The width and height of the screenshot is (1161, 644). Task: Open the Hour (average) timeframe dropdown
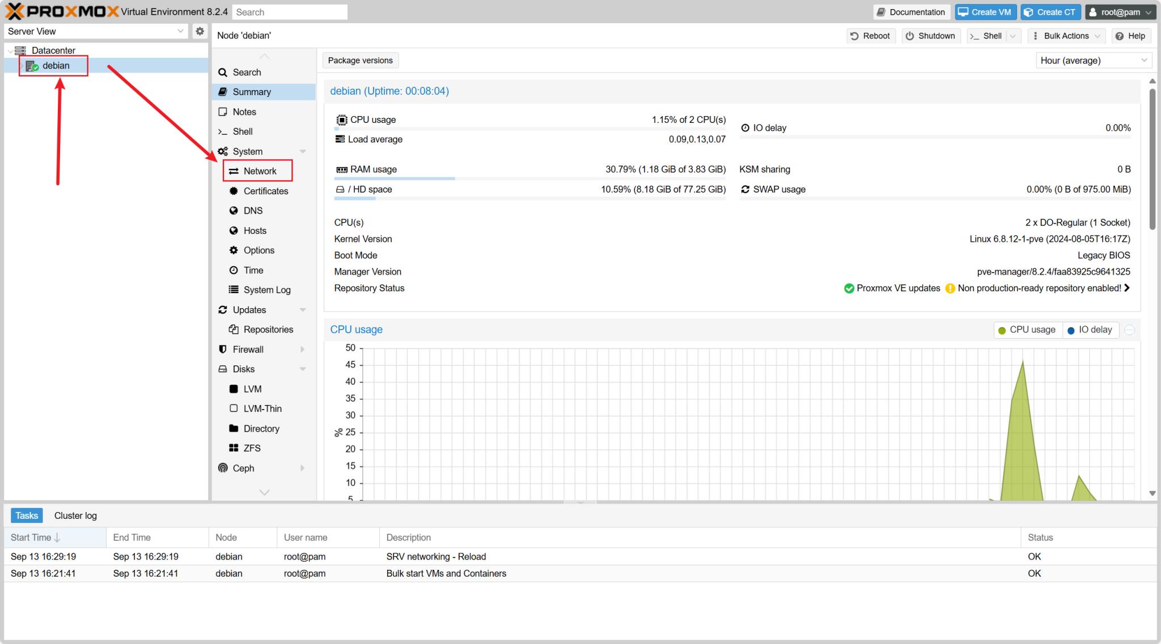pyautogui.click(x=1093, y=61)
